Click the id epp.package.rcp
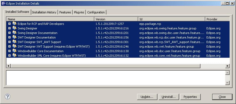The height and width of the screenshot is (104, 236). [150, 24]
